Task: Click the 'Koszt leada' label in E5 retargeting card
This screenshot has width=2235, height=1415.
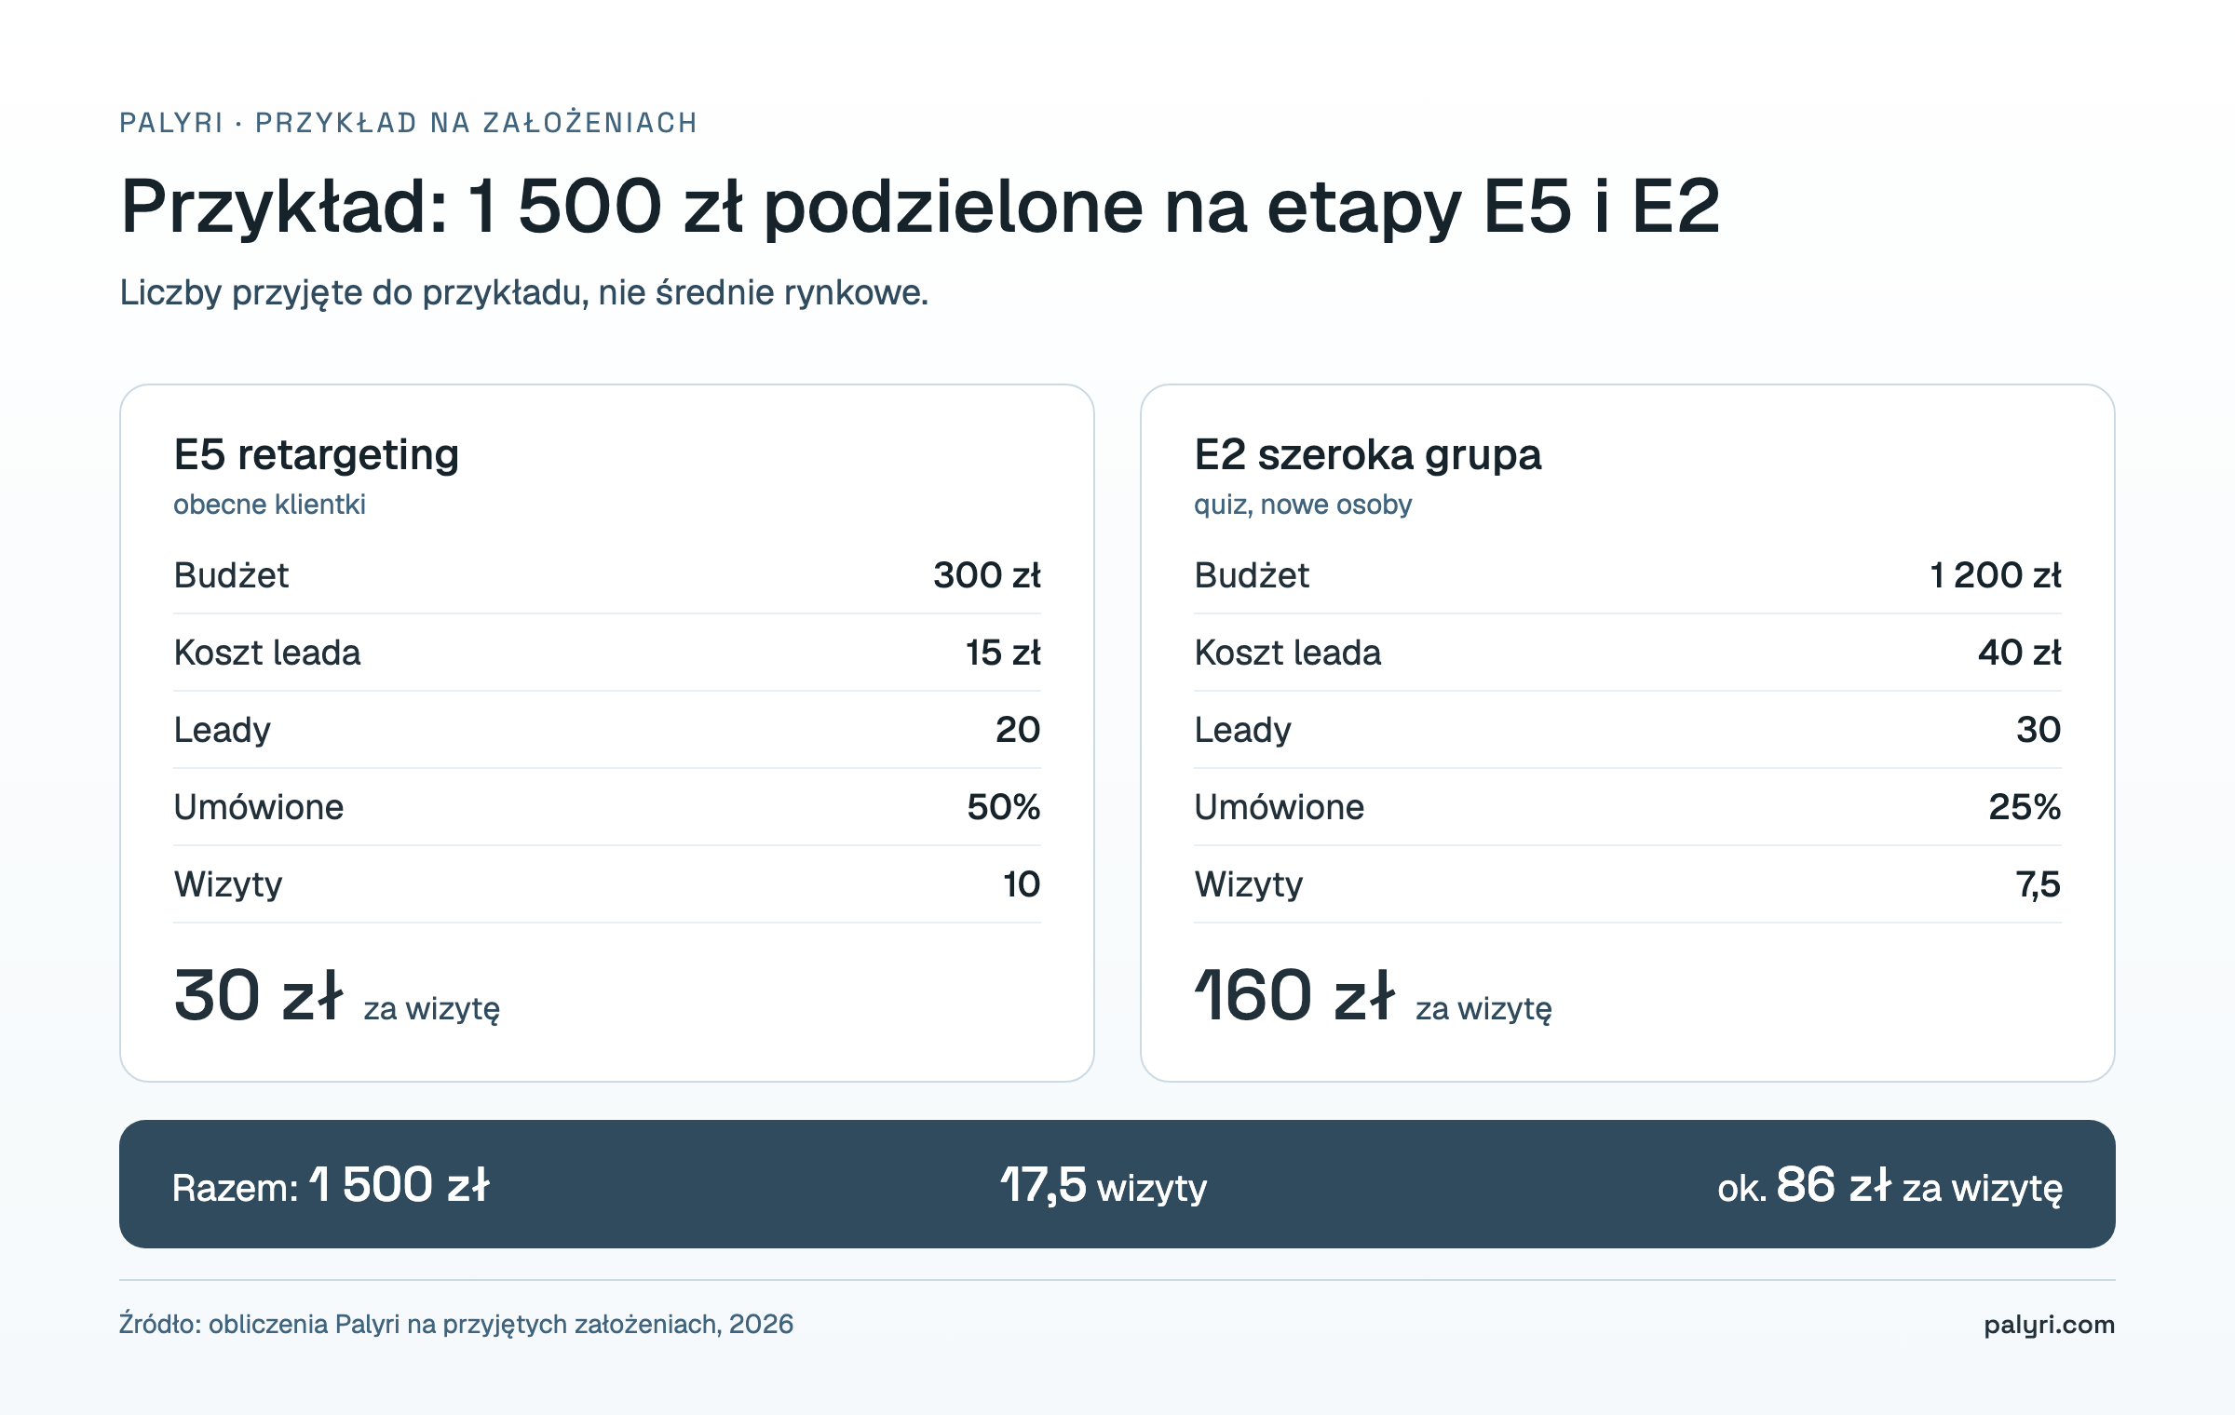Action: [x=267, y=653]
